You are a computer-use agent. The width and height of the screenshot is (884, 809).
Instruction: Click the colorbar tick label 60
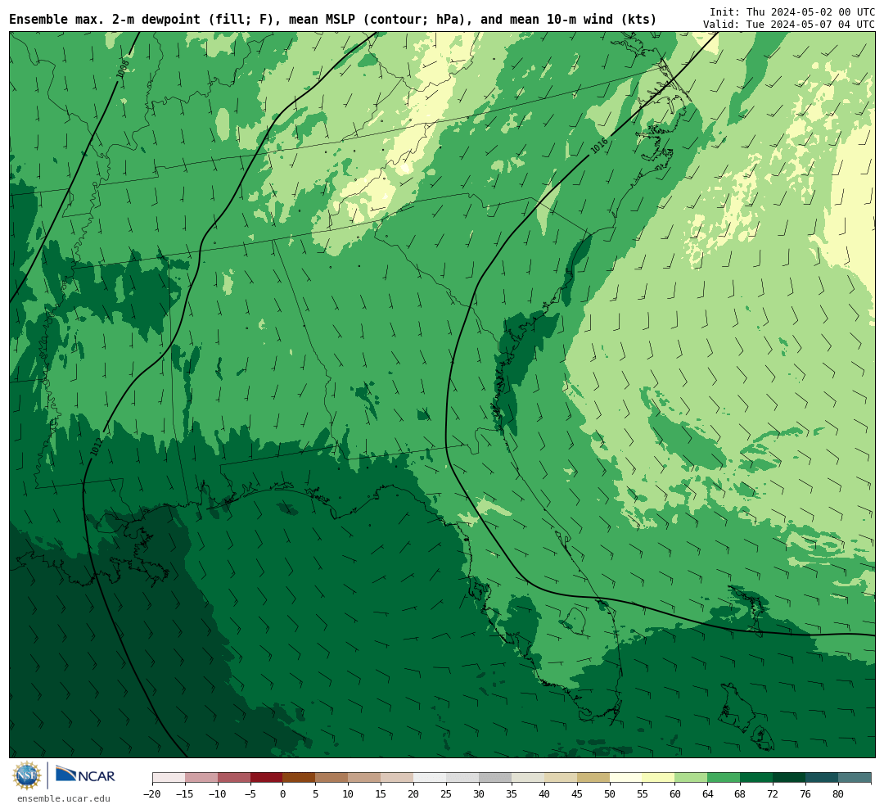(x=675, y=794)
